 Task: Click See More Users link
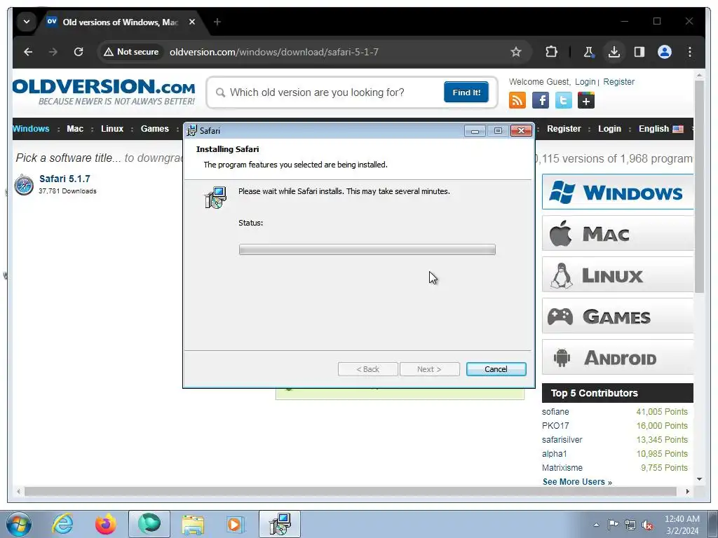coord(578,482)
